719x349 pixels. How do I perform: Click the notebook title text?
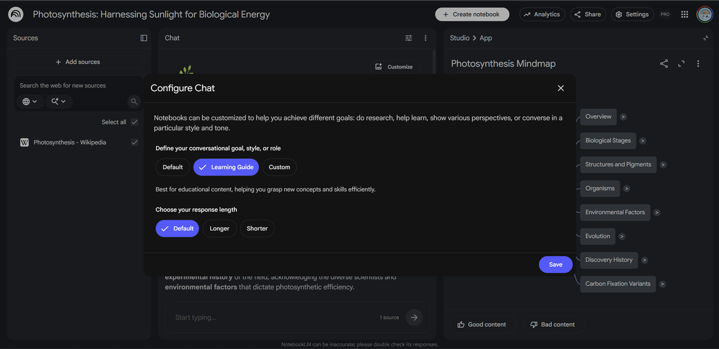pos(152,14)
